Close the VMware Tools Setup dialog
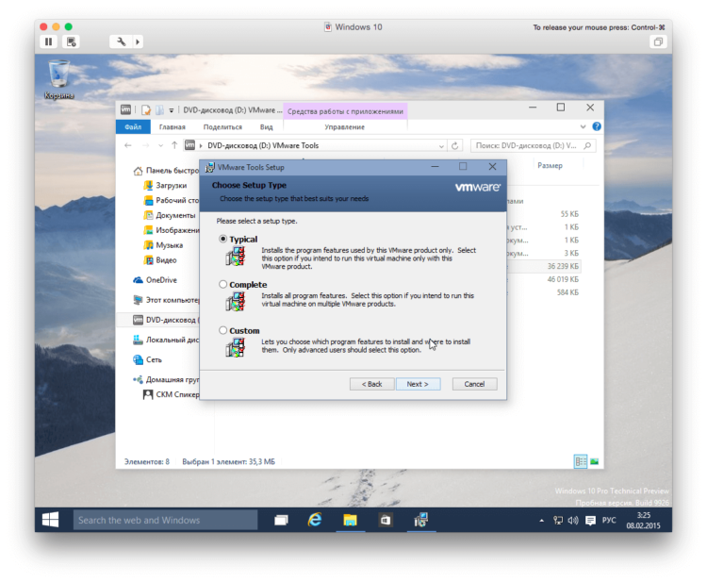The width and height of the screenshot is (707, 582). pyautogui.click(x=492, y=167)
